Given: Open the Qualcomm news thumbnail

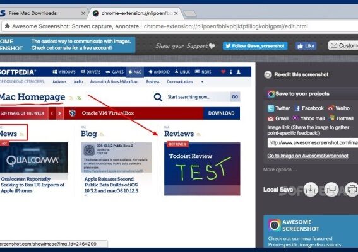Looking at the screenshot, I should pyautogui.click(x=34, y=157).
